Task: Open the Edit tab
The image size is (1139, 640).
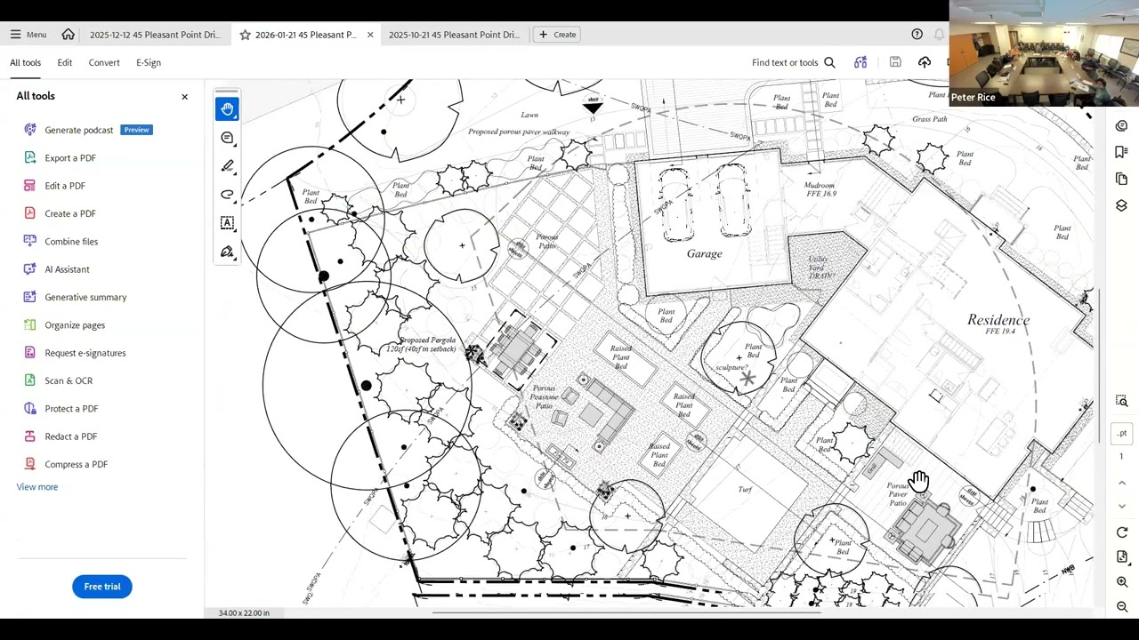Action: click(65, 62)
